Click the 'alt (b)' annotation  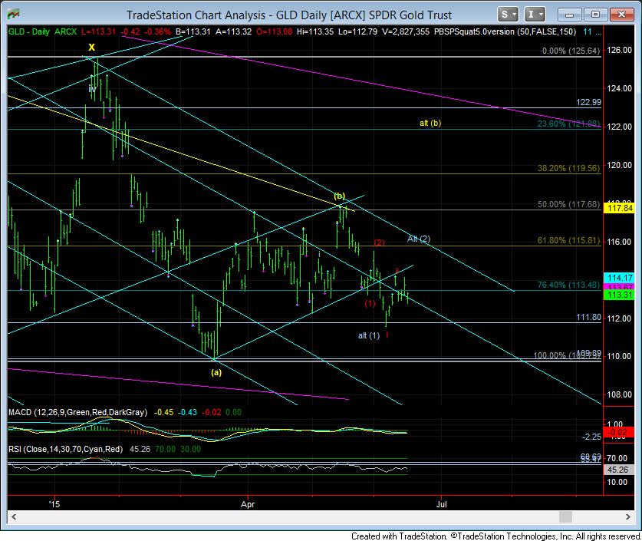(430, 123)
